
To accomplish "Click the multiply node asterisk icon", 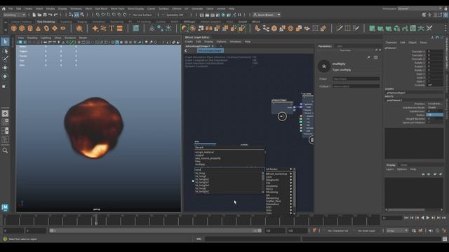I will tap(324, 66).
